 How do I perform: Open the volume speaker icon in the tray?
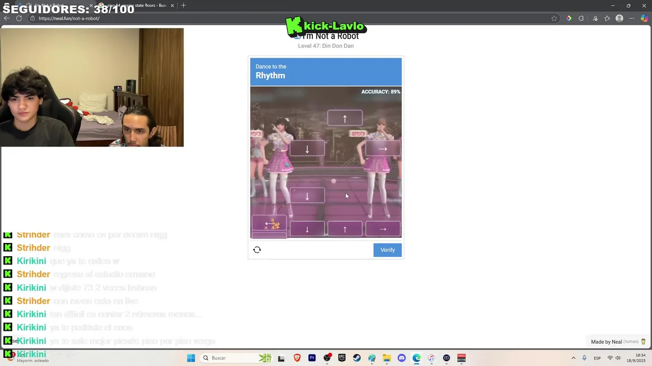coord(618,358)
